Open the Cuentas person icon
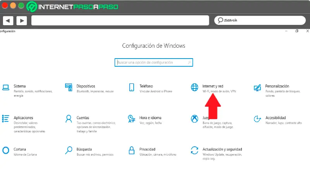Image resolution: width=310 pixels, height=194 pixels. coord(69,119)
